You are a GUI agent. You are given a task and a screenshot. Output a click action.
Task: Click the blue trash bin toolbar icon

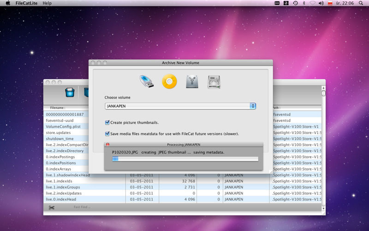pos(70,92)
